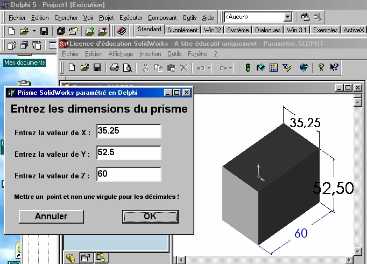The width and height of the screenshot is (367, 264).
Task: Open Delphi Edition menu
Action: click(x=40, y=18)
